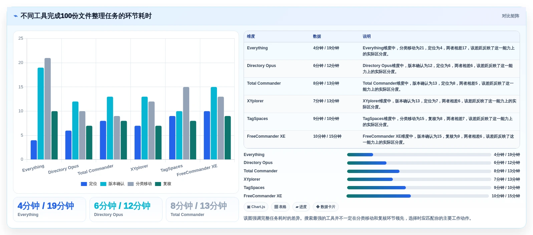Click the FreeCommander XE x-axis label
This screenshot has height=235, width=533.
[x=197, y=170]
